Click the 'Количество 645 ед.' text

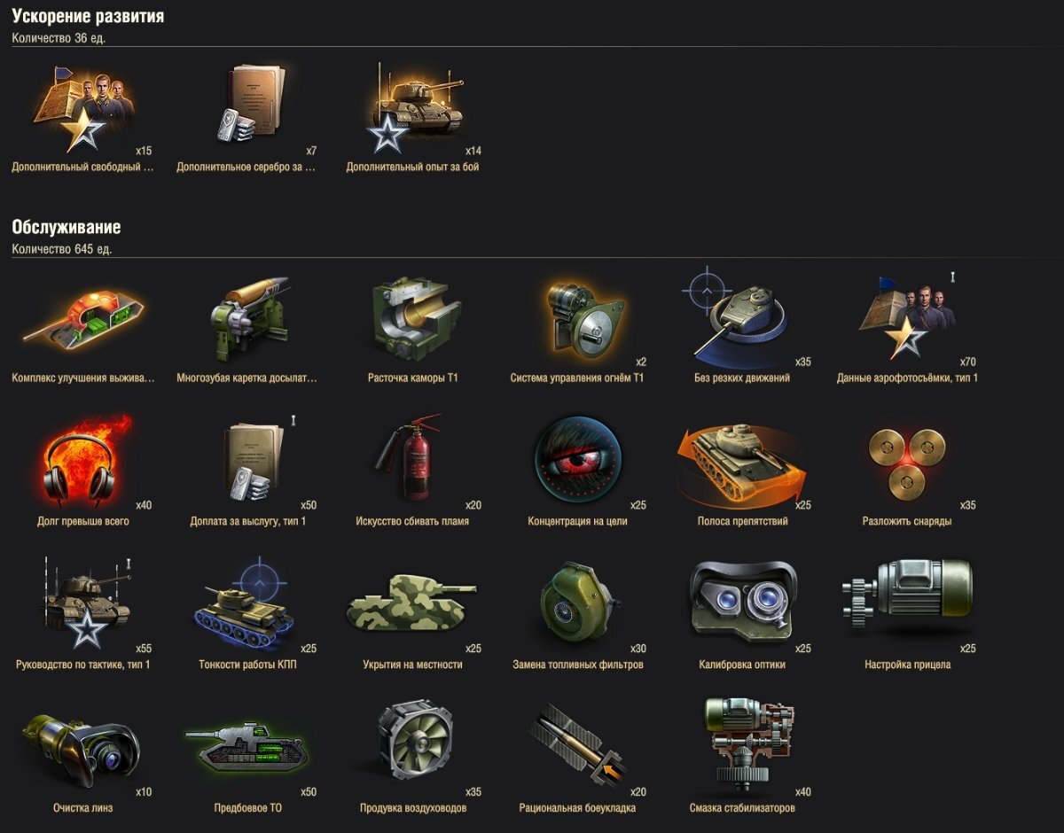pyautogui.click(x=62, y=249)
